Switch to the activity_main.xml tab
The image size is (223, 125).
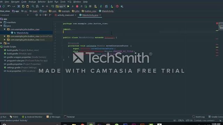(x=66, y=15)
